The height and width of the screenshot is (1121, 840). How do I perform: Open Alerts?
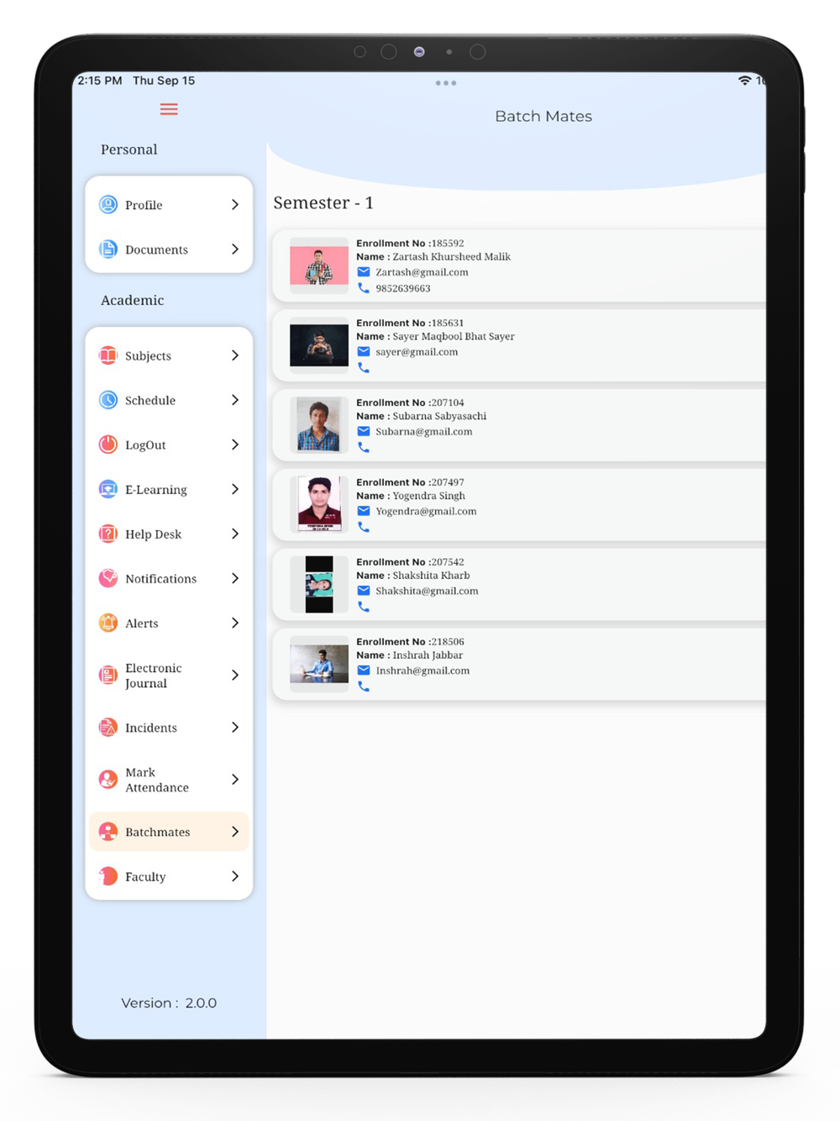(169, 623)
